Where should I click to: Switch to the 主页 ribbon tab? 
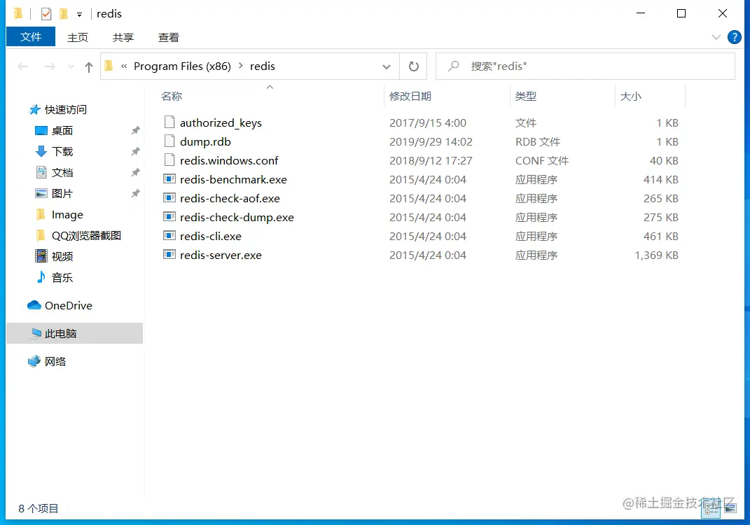pyautogui.click(x=78, y=37)
